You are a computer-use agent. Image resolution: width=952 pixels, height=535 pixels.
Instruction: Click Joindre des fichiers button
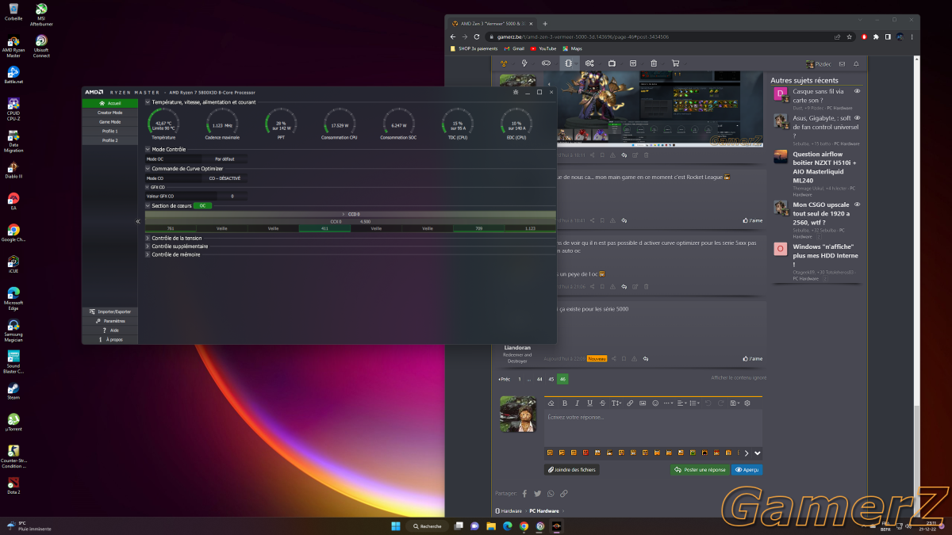click(571, 469)
